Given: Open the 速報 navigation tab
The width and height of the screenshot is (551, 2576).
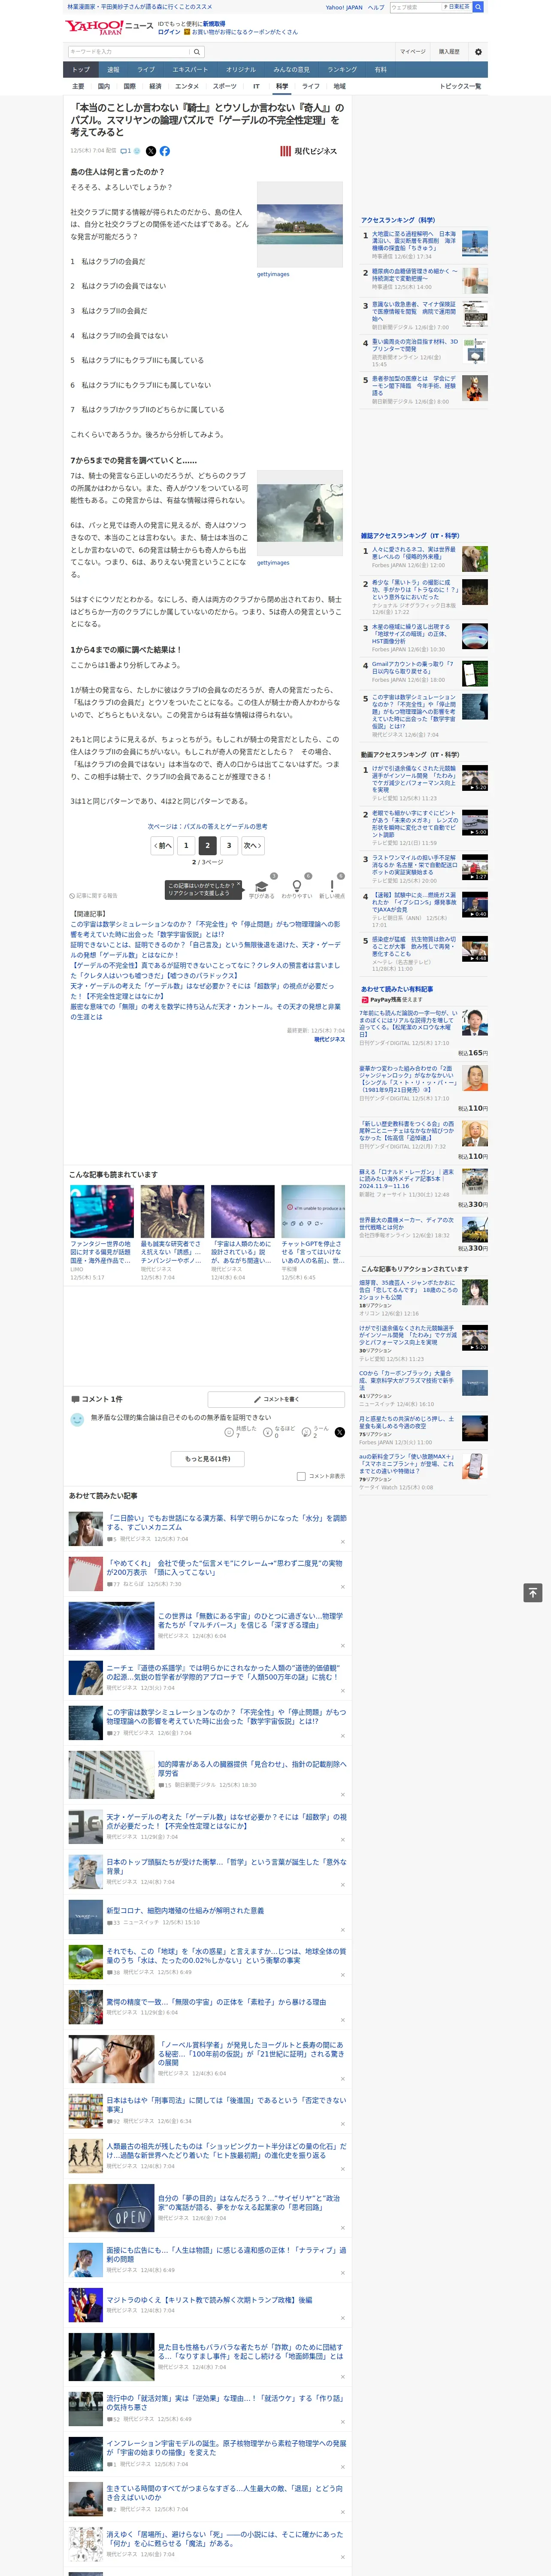Looking at the screenshot, I should 113,69.
